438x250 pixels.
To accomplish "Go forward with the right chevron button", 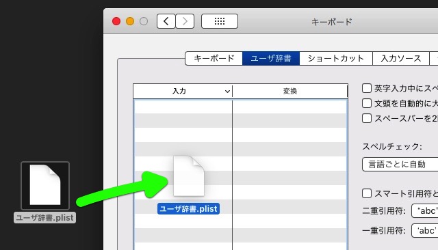I will click(185, 21).
